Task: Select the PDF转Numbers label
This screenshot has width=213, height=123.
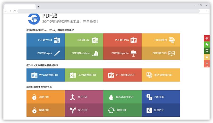Action: 81,53
